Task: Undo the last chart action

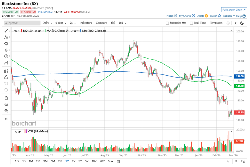Action: tap(6, 84)
